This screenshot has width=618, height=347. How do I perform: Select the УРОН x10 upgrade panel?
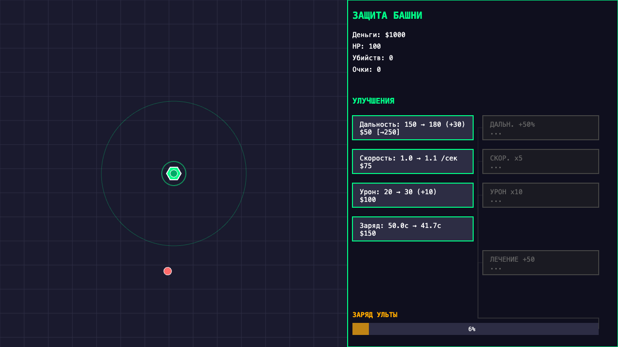(540, 195)
